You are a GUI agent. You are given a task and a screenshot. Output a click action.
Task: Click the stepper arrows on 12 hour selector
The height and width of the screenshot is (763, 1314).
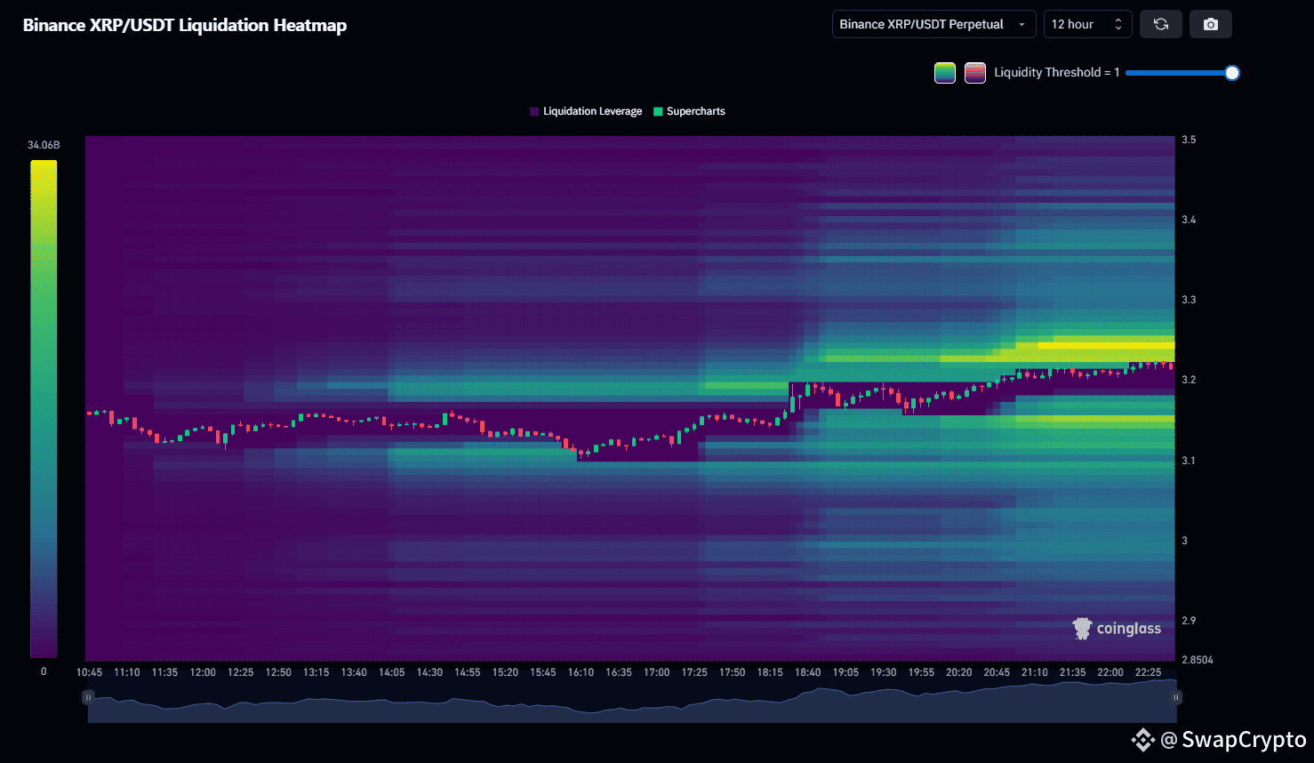tap(1118, 24)
